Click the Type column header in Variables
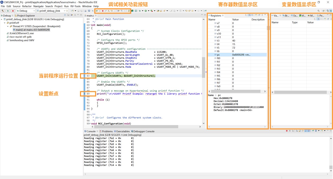333x179 pixels. [299, 22]
